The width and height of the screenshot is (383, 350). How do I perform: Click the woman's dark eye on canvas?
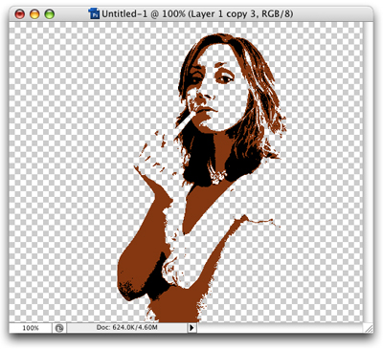pos(225,78)
